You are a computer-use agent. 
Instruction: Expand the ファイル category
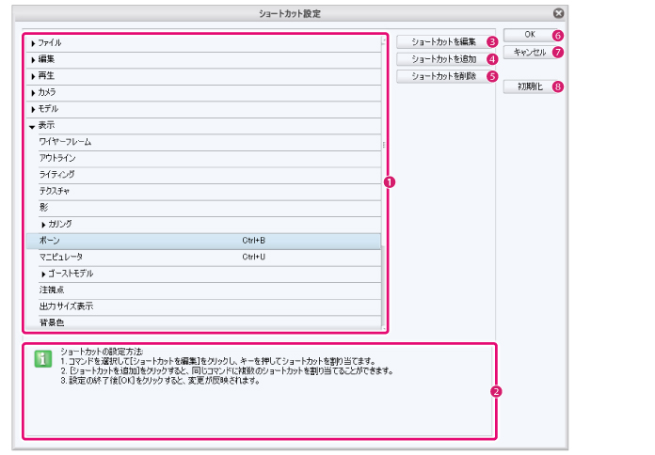pyautogui.click(x=33, y=43)
